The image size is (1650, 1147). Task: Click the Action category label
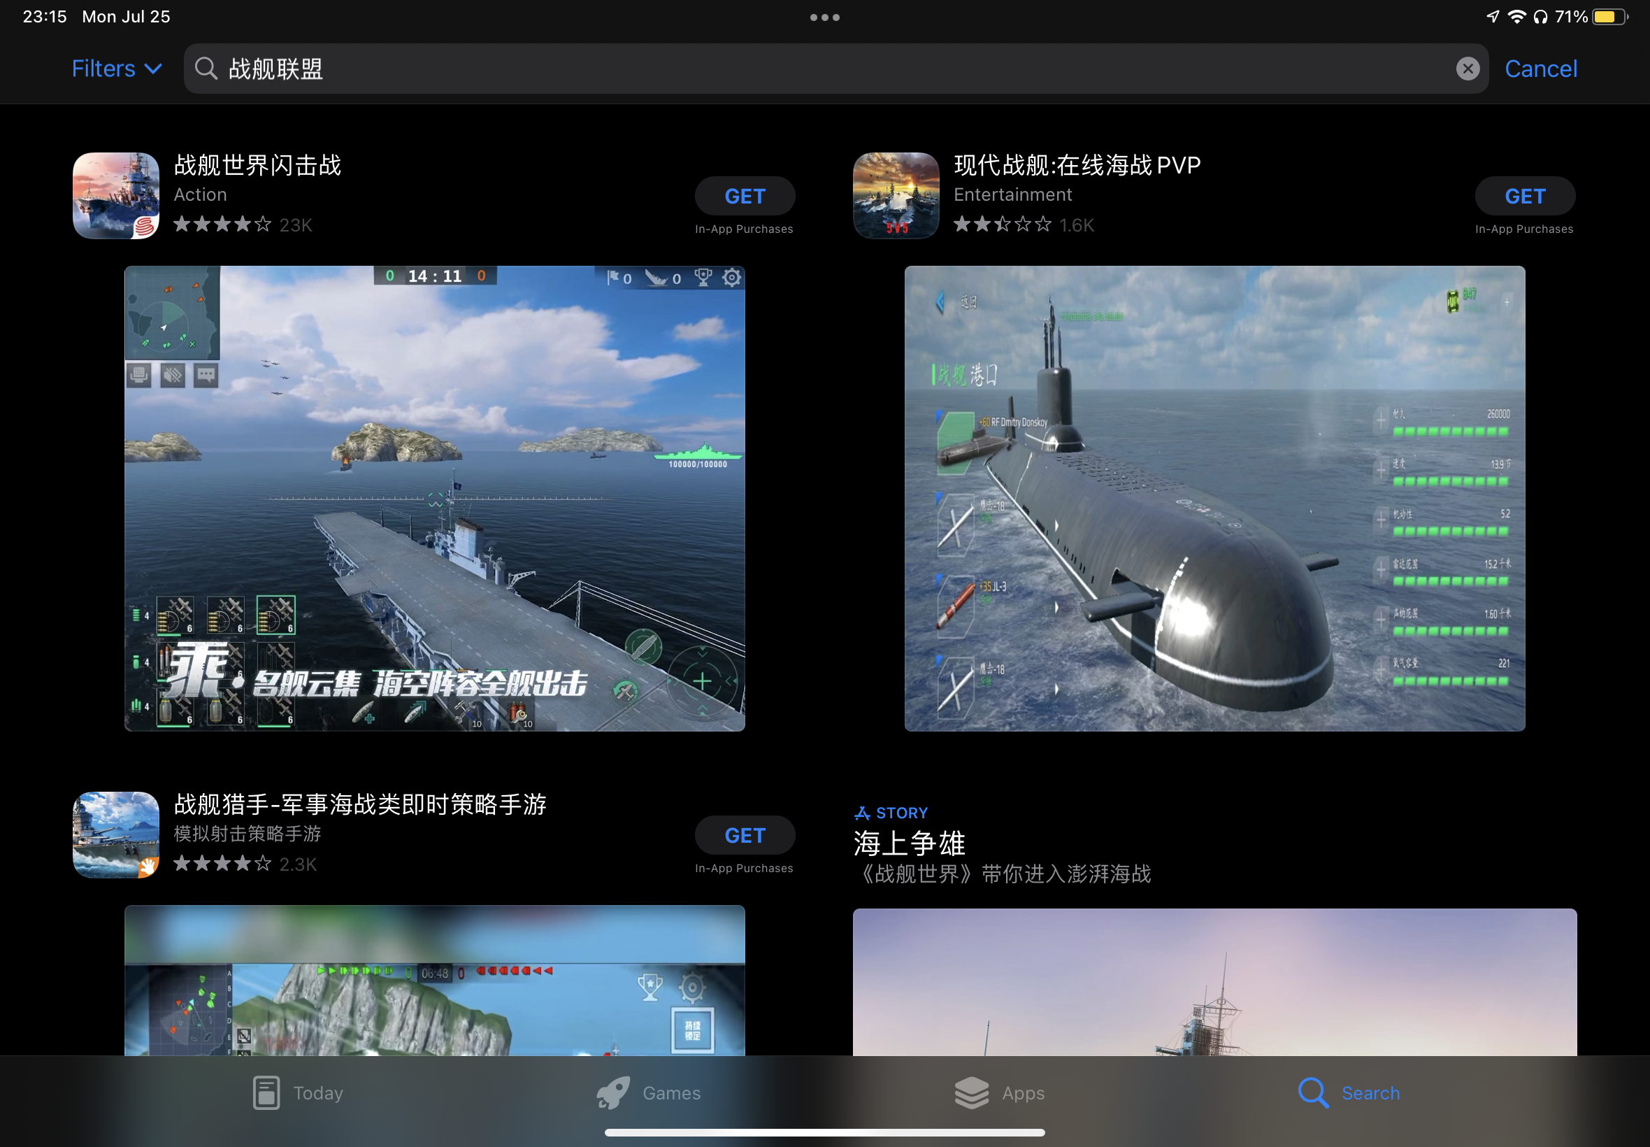(201, 194)
